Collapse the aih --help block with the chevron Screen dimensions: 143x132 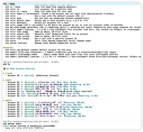136,4
